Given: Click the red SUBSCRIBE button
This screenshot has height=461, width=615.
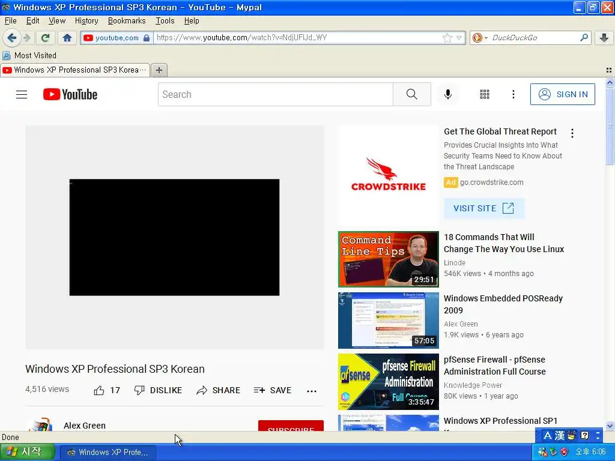Looking at the screenshot, I should click(291, 426).
